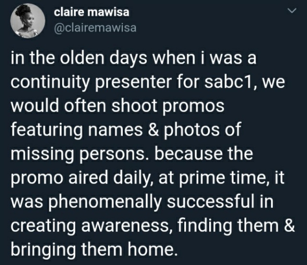Click the word featuring in tweet

[47, 130]
